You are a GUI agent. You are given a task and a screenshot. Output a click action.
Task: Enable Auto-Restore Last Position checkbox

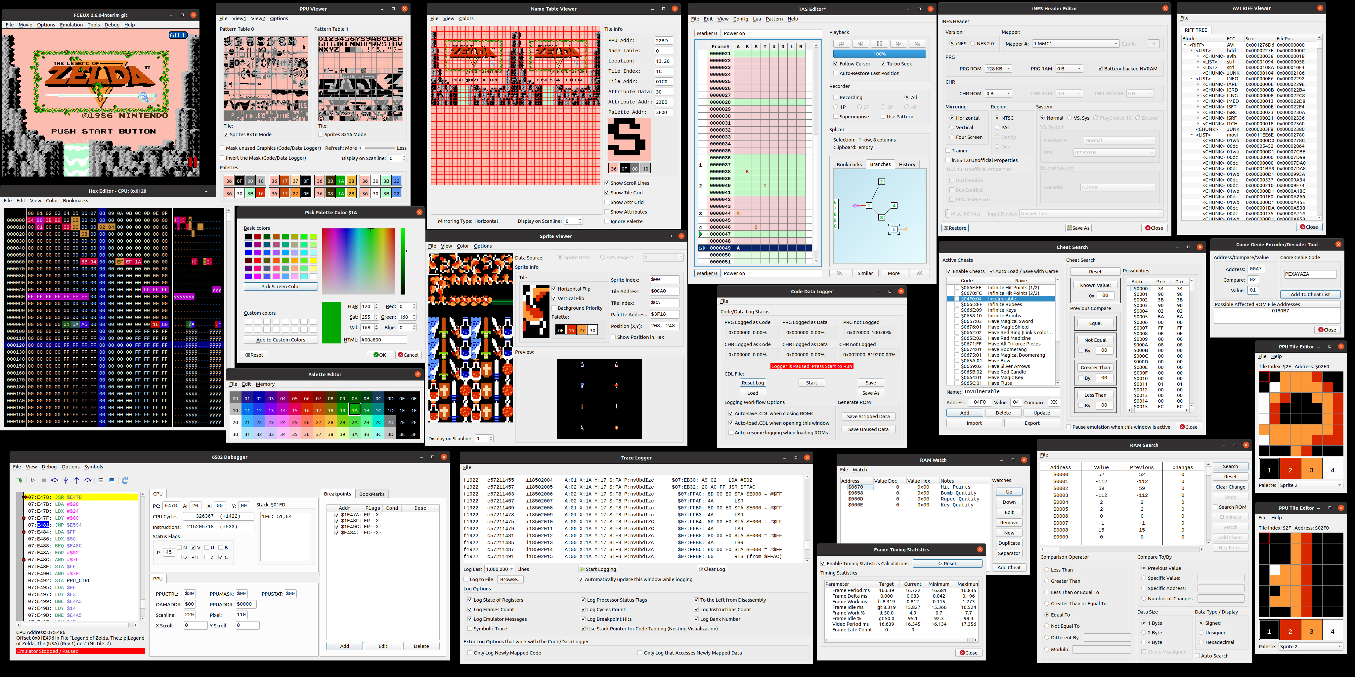tap(836, 74)
